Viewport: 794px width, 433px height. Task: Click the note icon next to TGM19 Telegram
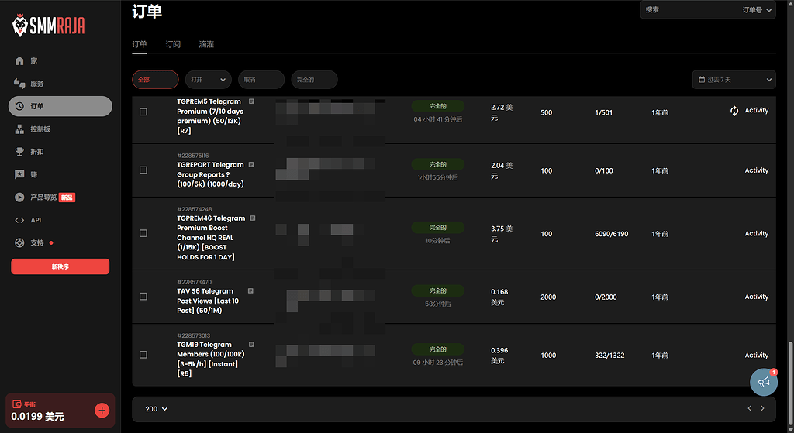tap(251, 345)
